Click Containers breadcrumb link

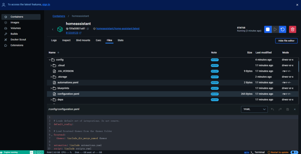[x=59, y=16]
